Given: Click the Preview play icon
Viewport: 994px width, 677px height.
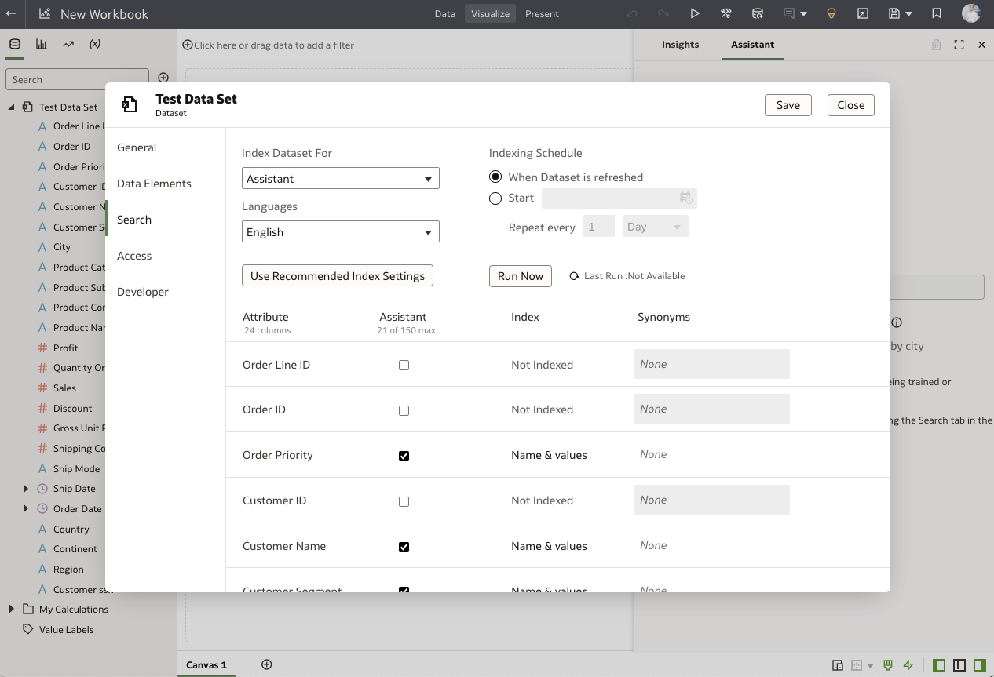Looking at the screenshot, I should (694, 13).
